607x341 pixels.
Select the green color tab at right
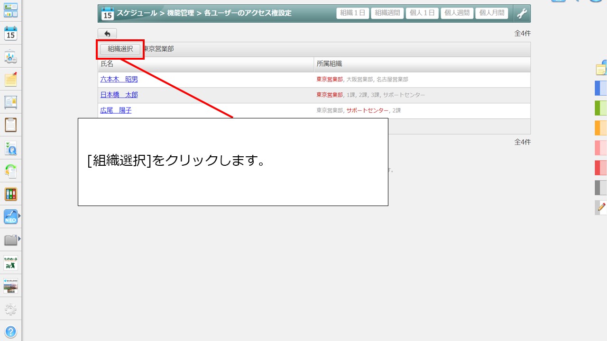601,108
